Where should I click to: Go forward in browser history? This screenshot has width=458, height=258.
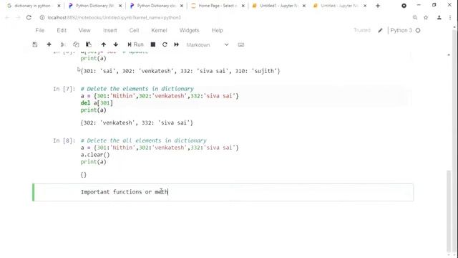[x=18, y=17]
